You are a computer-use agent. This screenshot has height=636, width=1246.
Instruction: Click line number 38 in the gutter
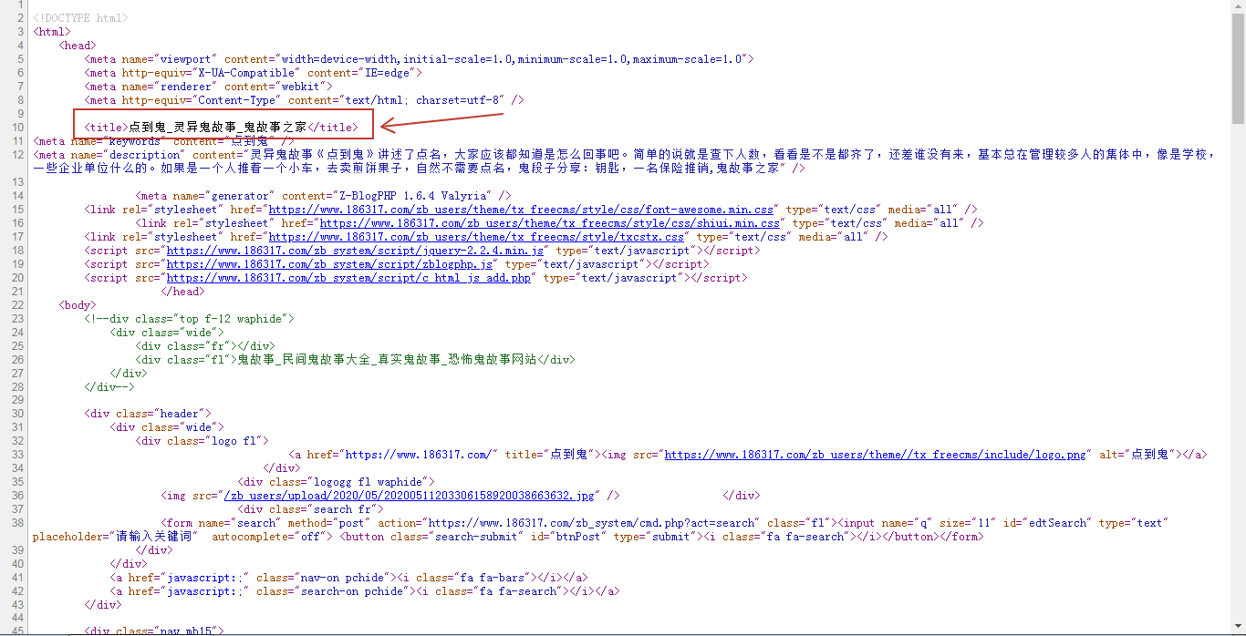(18, 523)
